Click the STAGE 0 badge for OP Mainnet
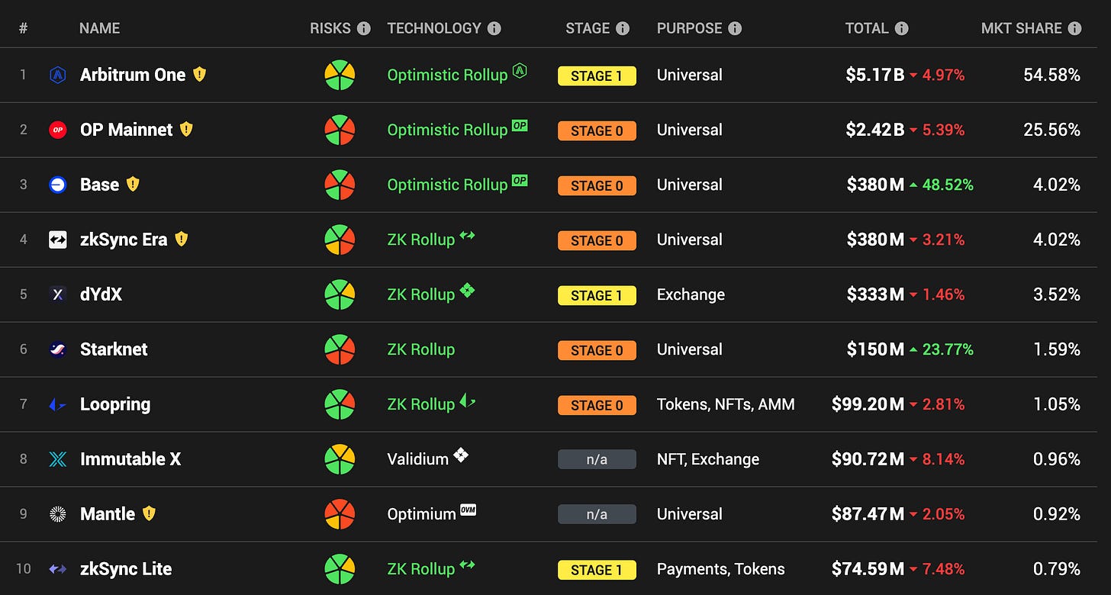Screen dimensions: 1111x595 (x=597, y=130)
